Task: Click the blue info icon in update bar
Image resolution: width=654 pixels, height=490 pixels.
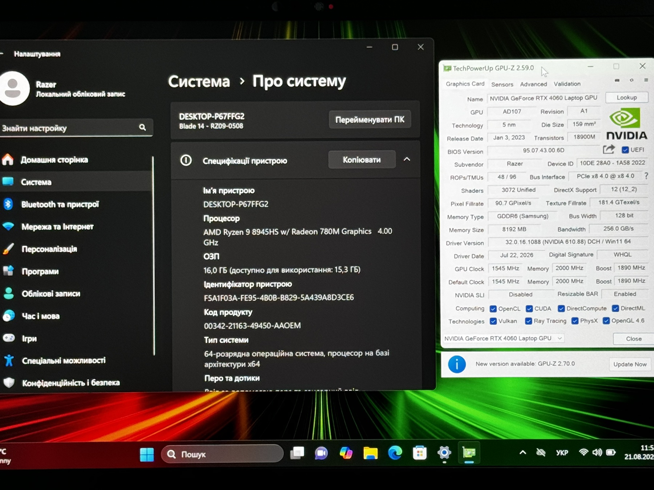Action: point(457,364)
